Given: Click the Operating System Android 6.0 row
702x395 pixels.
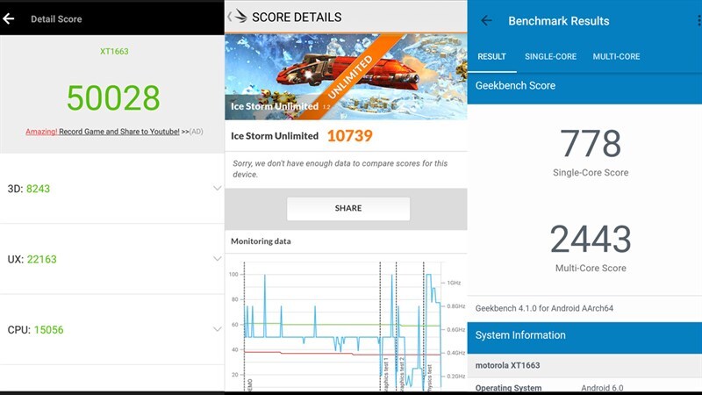Looking at the screenshot, I should [x=584, y=387].
